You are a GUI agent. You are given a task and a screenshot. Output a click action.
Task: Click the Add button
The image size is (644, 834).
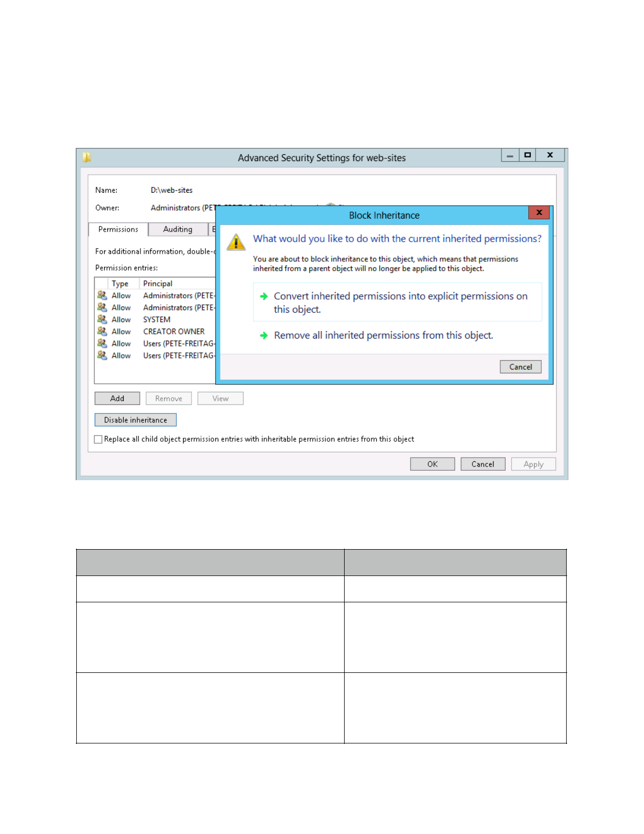(117, 399)
